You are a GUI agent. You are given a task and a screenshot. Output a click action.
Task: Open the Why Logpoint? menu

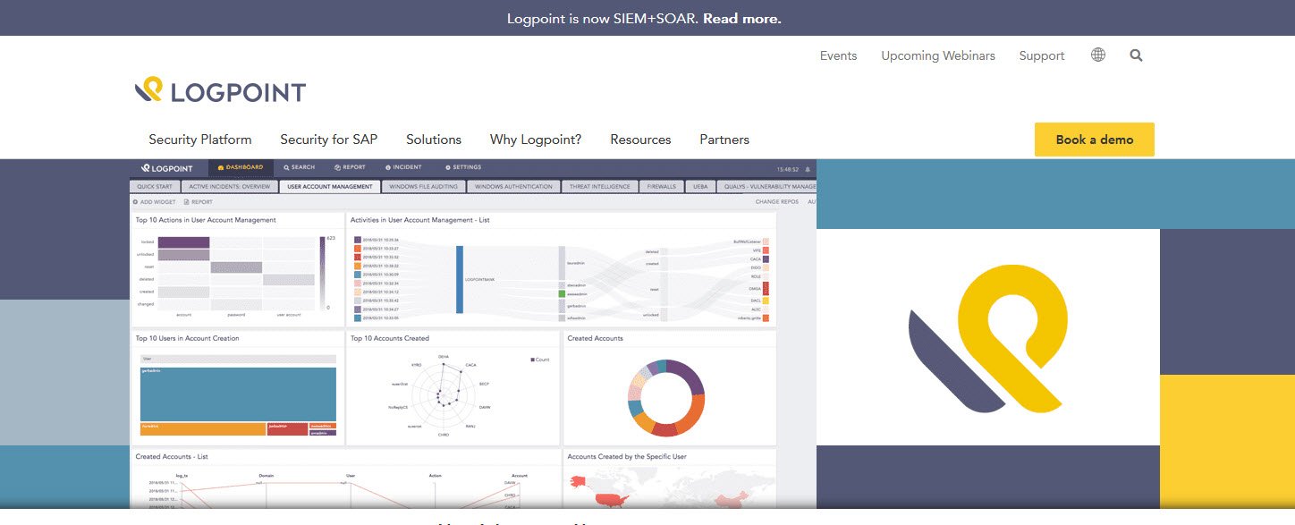coord(536,140)
